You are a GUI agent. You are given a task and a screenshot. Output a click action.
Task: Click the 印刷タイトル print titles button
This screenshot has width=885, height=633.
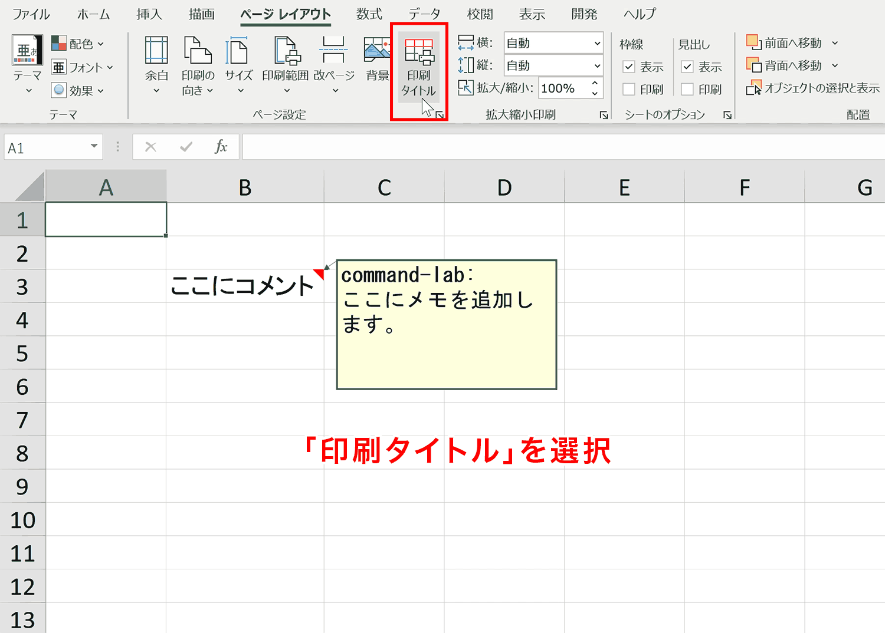419,67
